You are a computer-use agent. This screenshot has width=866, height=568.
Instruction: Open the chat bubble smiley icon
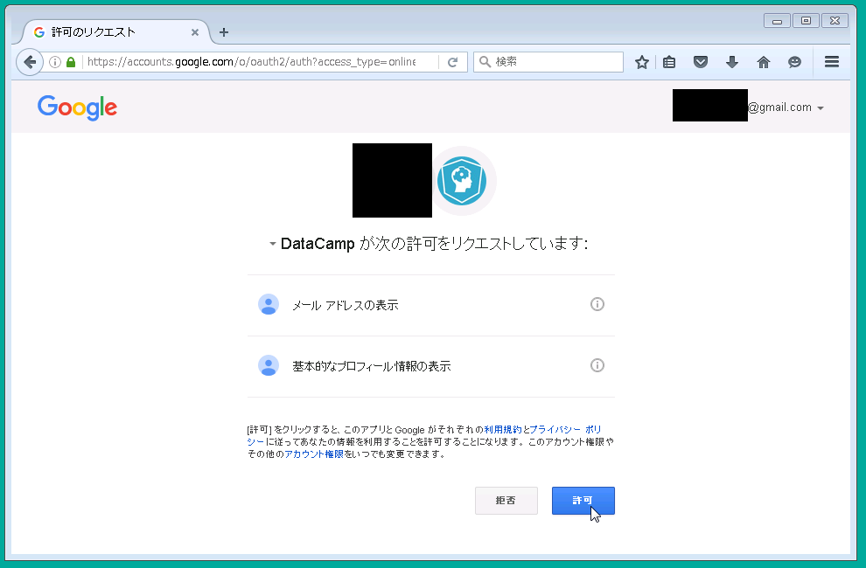click(x=794, y=62)
